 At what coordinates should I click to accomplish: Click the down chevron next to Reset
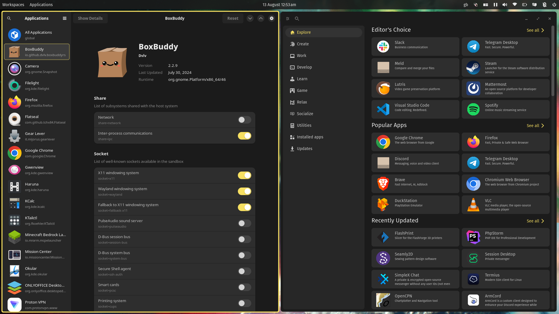250,18
